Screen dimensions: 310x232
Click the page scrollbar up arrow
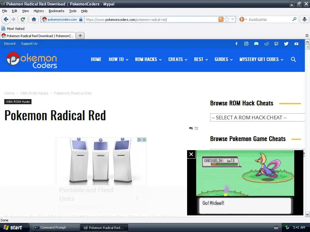click(x=307, y=42)
